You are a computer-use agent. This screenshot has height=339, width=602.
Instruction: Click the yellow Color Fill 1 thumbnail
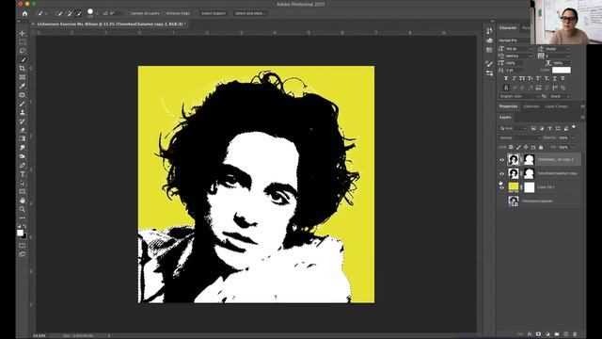click(x=514, y=187)
